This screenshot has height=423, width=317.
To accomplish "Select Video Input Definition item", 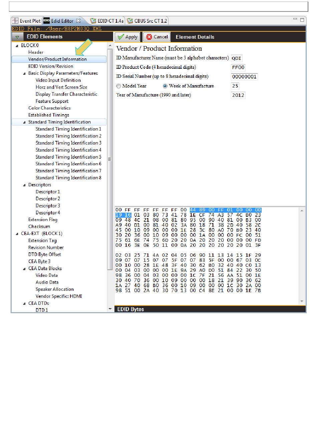I will (58, 80).
